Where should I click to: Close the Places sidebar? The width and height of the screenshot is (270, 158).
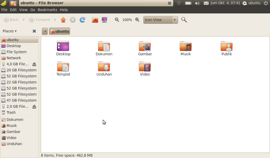click(x=34, y=31)
